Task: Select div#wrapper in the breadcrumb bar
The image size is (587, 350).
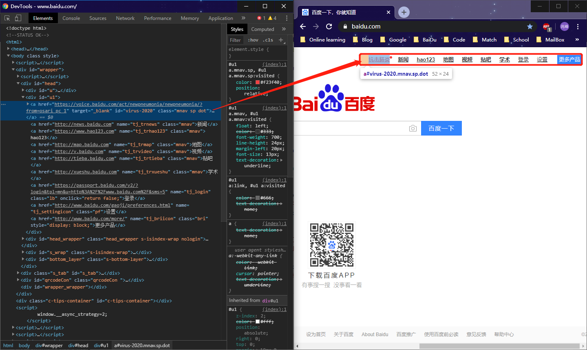Action: click(x=49, y=346)
